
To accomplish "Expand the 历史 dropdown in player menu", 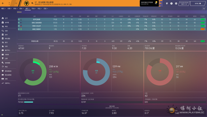I will [x=46, y=8].
